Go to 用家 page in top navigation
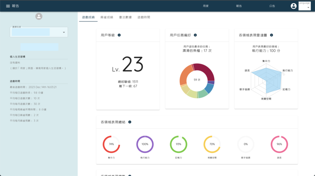315x176 pixels. pyautogui.click(x=206, y=6)
